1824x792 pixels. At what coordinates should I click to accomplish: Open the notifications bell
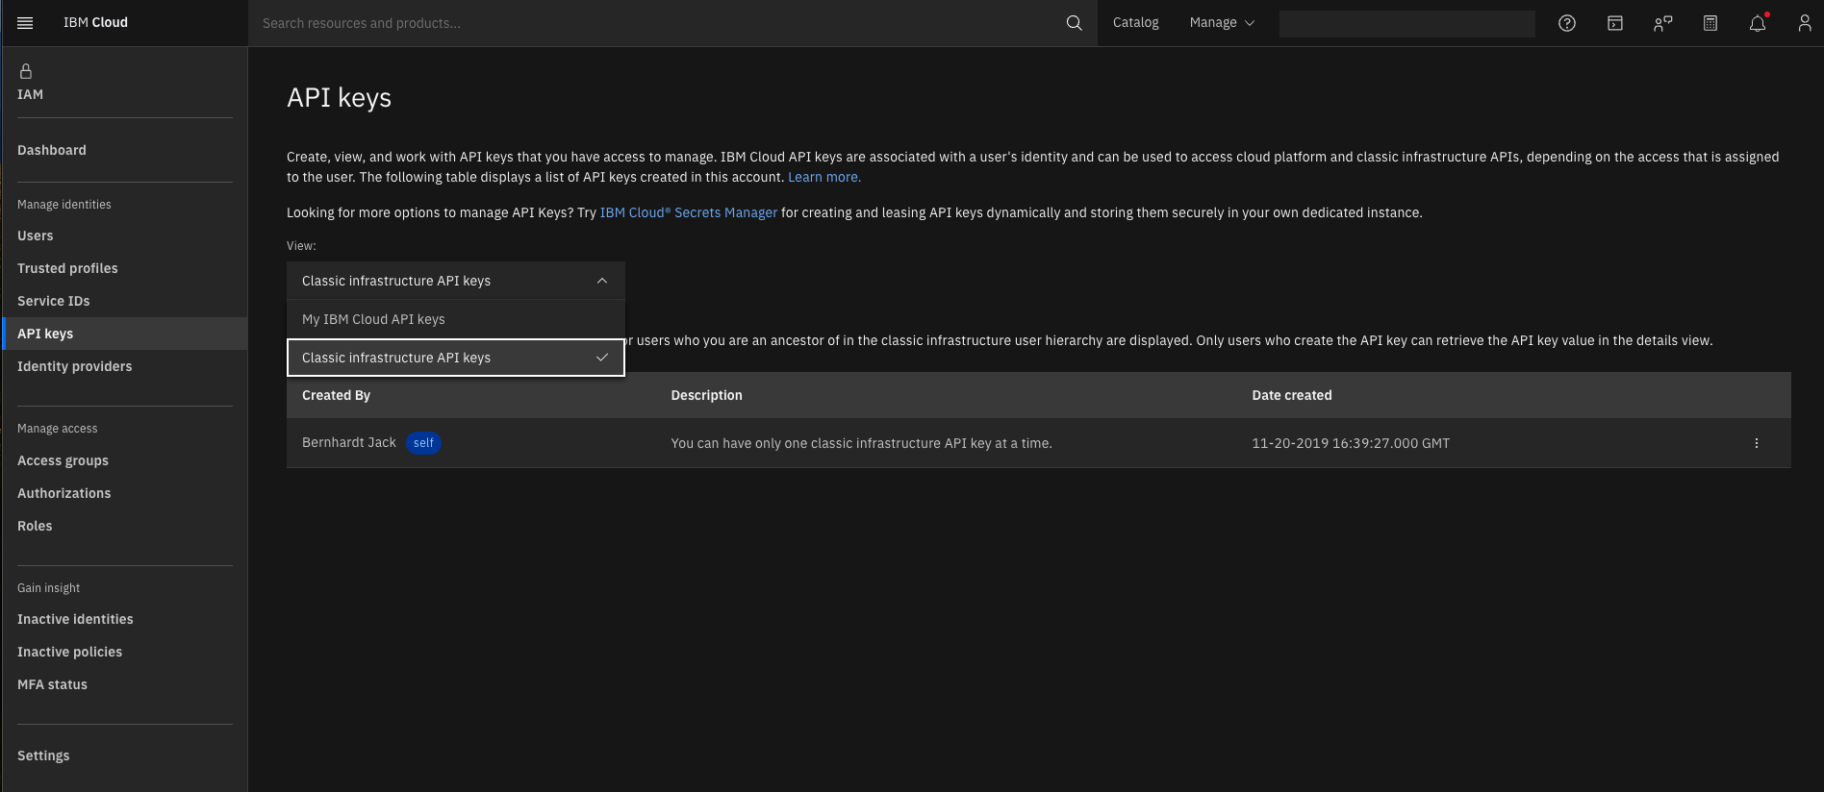click(x=1758, y=23)
